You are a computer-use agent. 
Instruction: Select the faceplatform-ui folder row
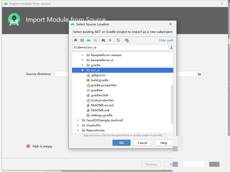point(123,60)
